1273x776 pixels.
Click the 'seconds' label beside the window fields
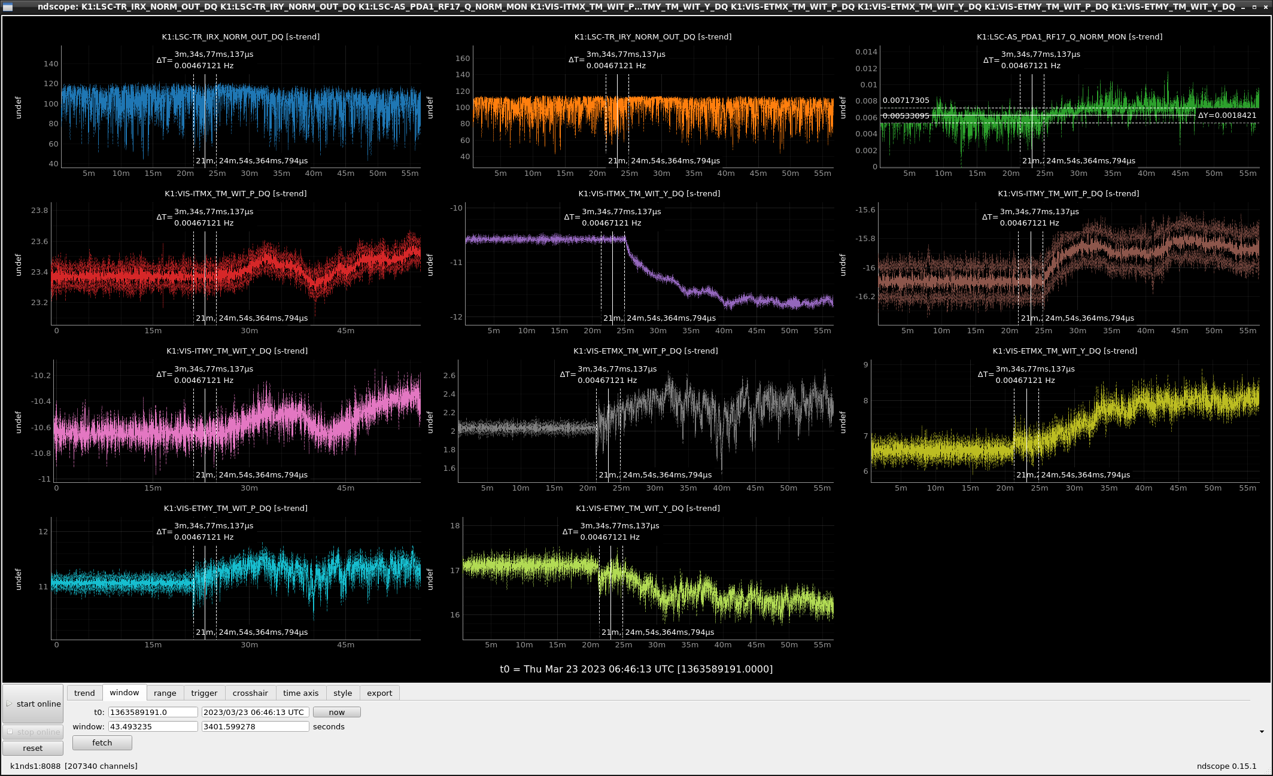pos(329,726)
